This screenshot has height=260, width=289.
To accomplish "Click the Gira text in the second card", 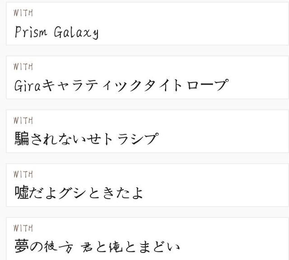I will pos(27,85).
